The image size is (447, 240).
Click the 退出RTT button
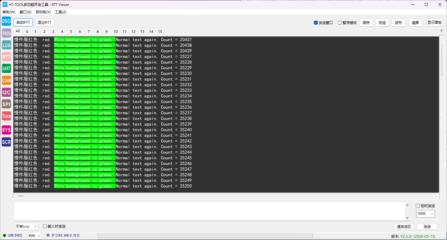[x=44, y=23]
